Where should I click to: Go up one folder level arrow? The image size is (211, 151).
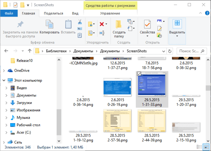pyautogui.click(x=30, y=51)
